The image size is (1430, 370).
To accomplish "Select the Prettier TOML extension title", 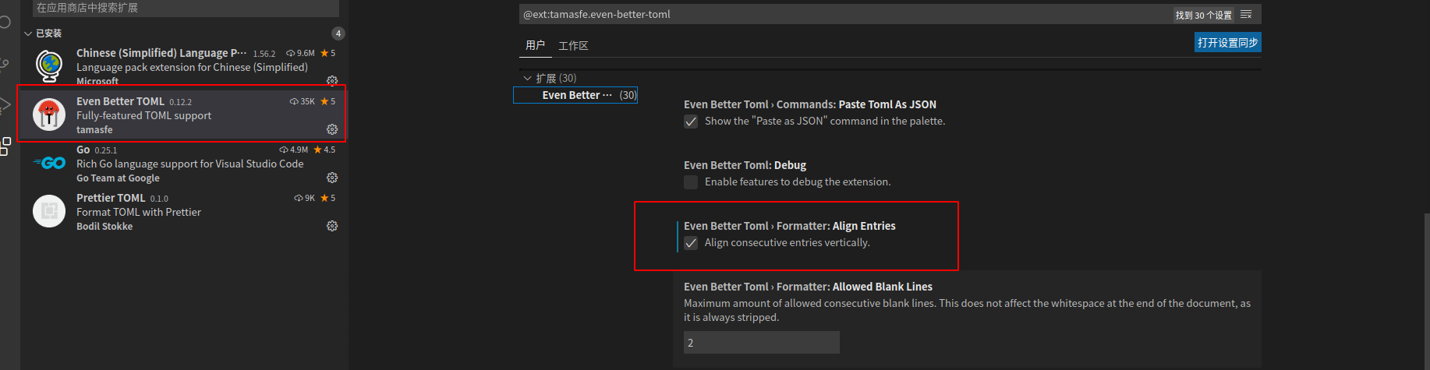I will pos(111,198).
